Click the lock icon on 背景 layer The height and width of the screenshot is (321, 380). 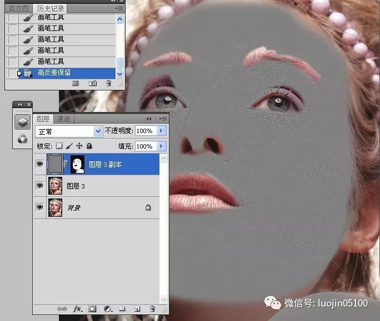coord(148,207)
